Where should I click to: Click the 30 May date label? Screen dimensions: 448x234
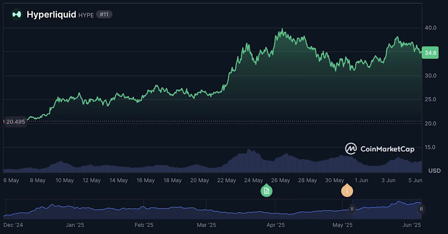[x=335, y=180]
